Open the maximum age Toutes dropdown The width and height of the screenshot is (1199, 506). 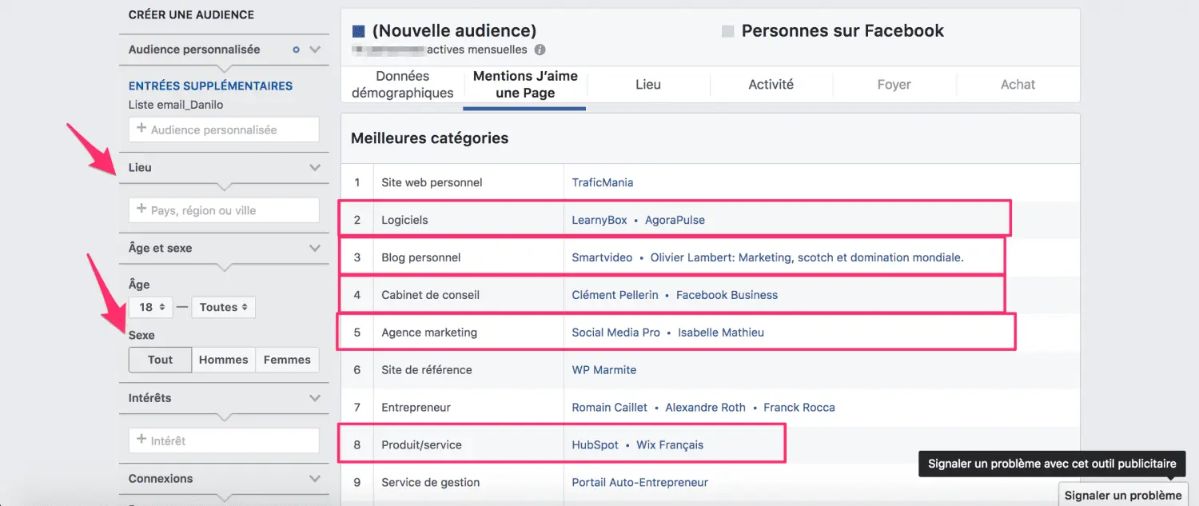click(x=223, y=307)
